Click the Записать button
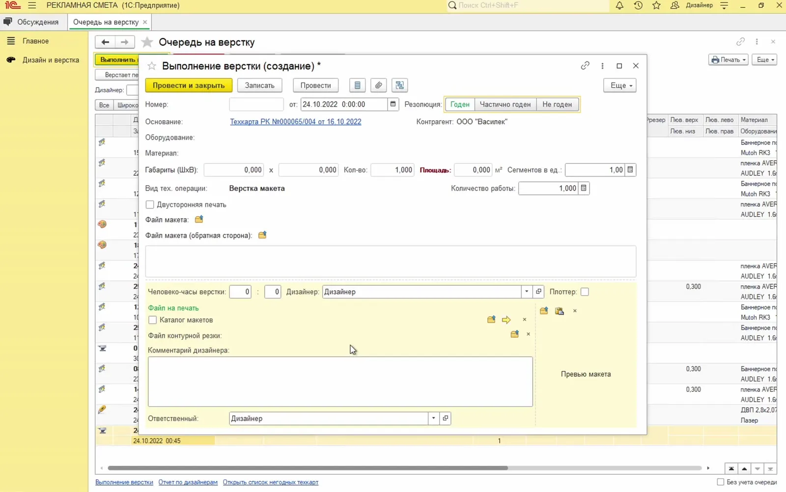This screenshot has width=786, height=492. (x=260, y=85)
